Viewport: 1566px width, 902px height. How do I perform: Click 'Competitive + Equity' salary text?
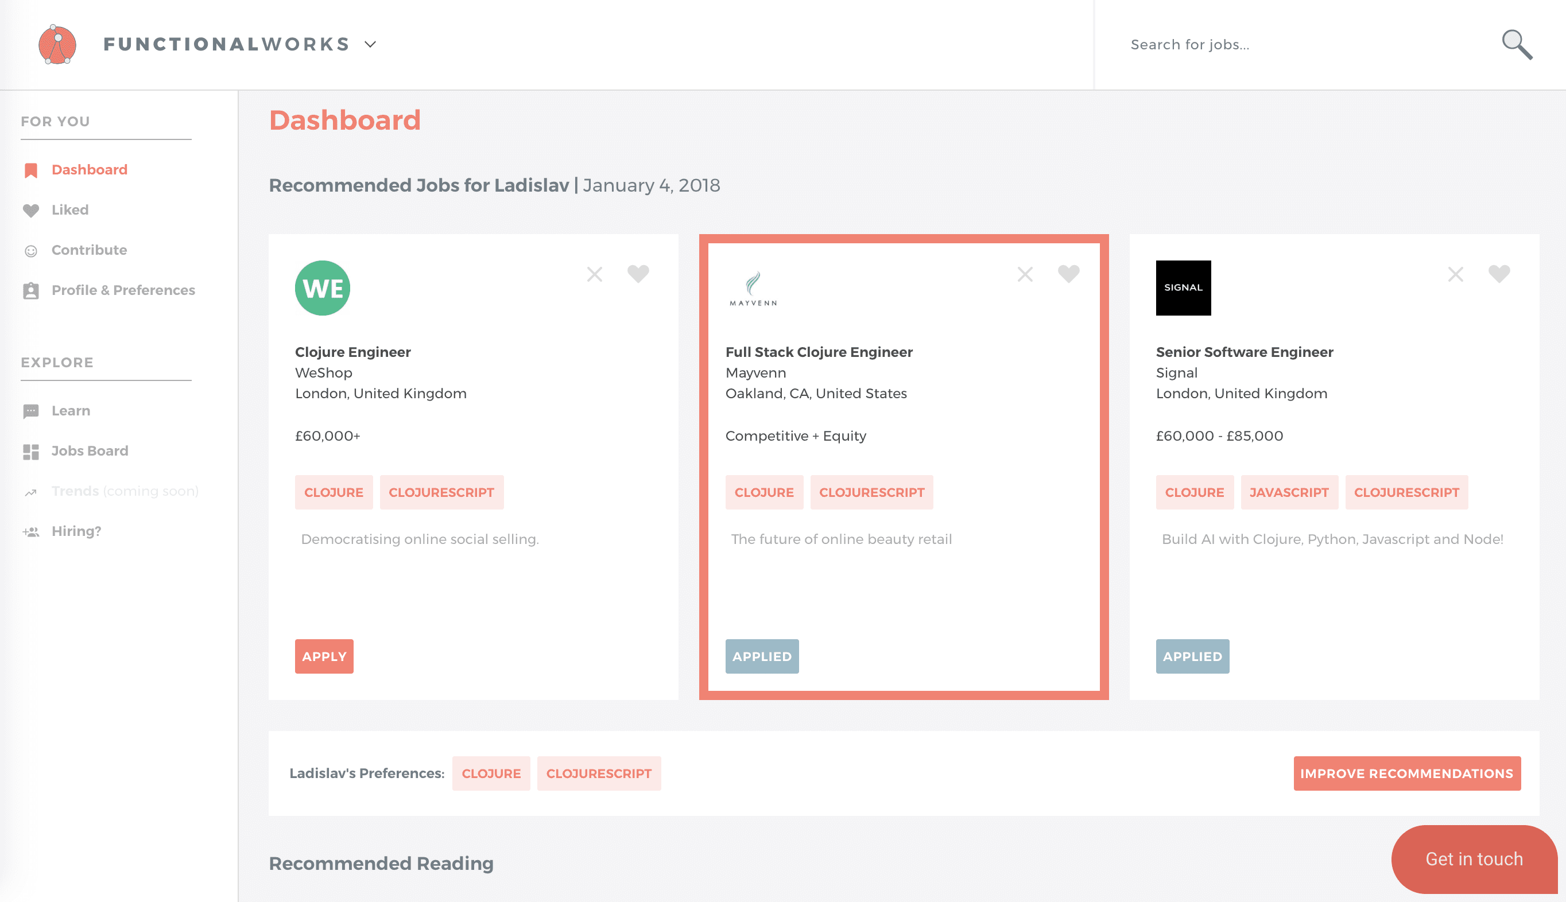(x=796, y=436)
